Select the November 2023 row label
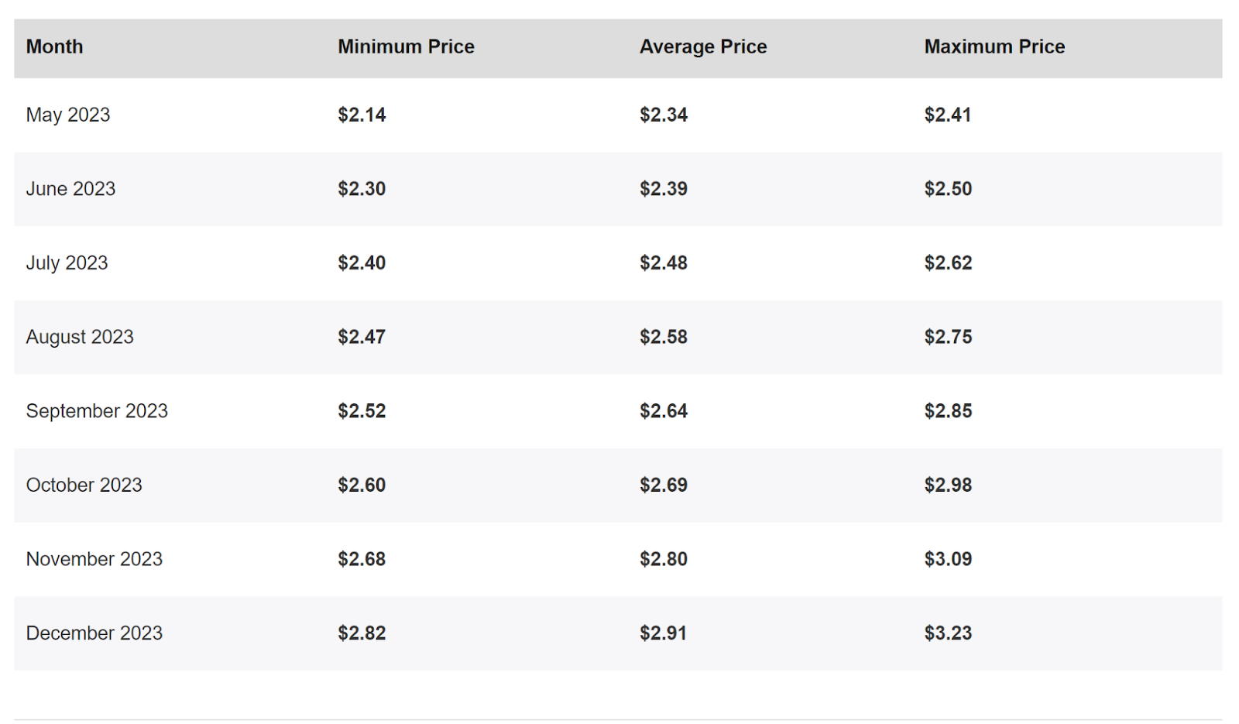1239x724 pixels. point(94,559)
